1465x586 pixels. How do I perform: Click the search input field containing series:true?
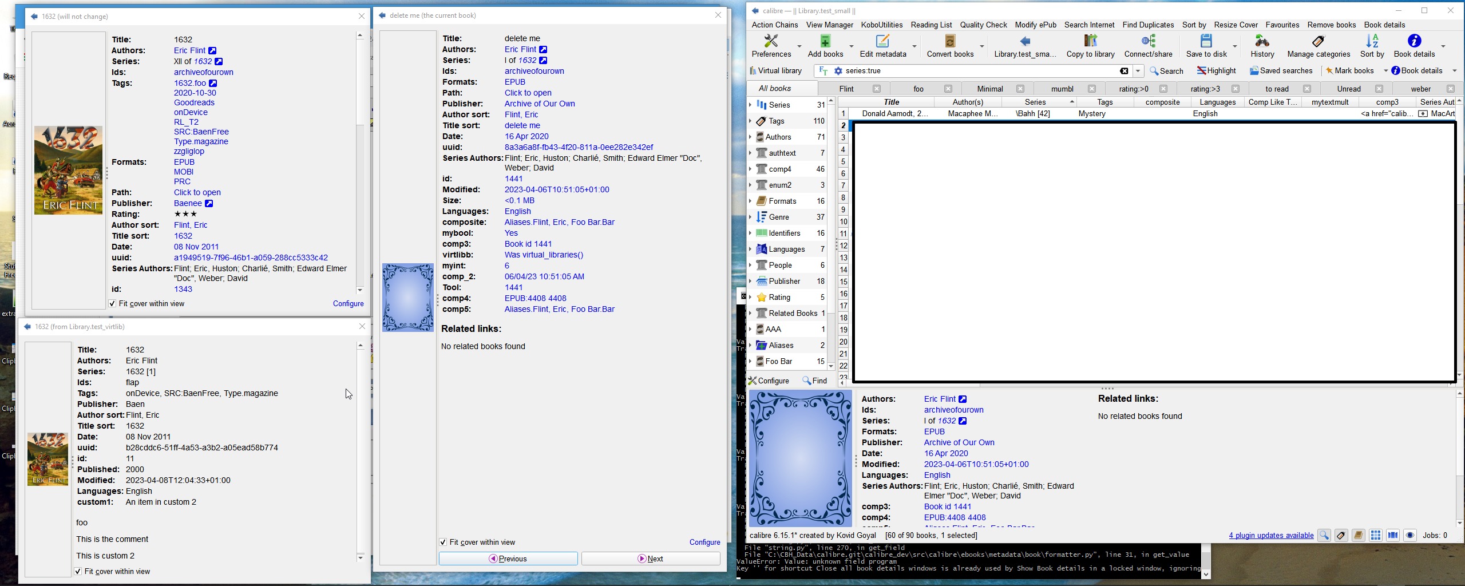[x=980, y=71]
